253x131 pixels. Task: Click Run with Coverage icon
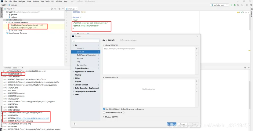point(238,5)
